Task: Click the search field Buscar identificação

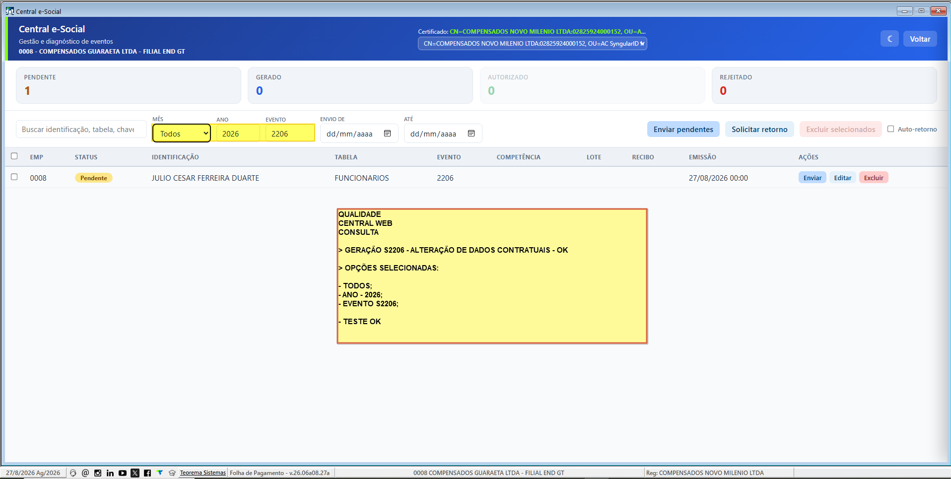Action: (x=81, y=129)
